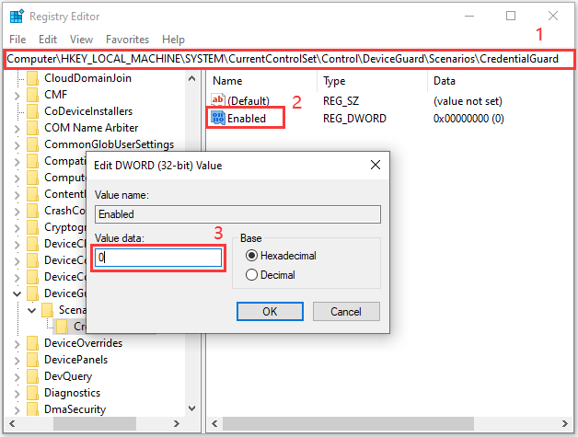Screen dimensions: 578x437
Task: Confirm the DWORD edit with OK
Action: point(270,311)
